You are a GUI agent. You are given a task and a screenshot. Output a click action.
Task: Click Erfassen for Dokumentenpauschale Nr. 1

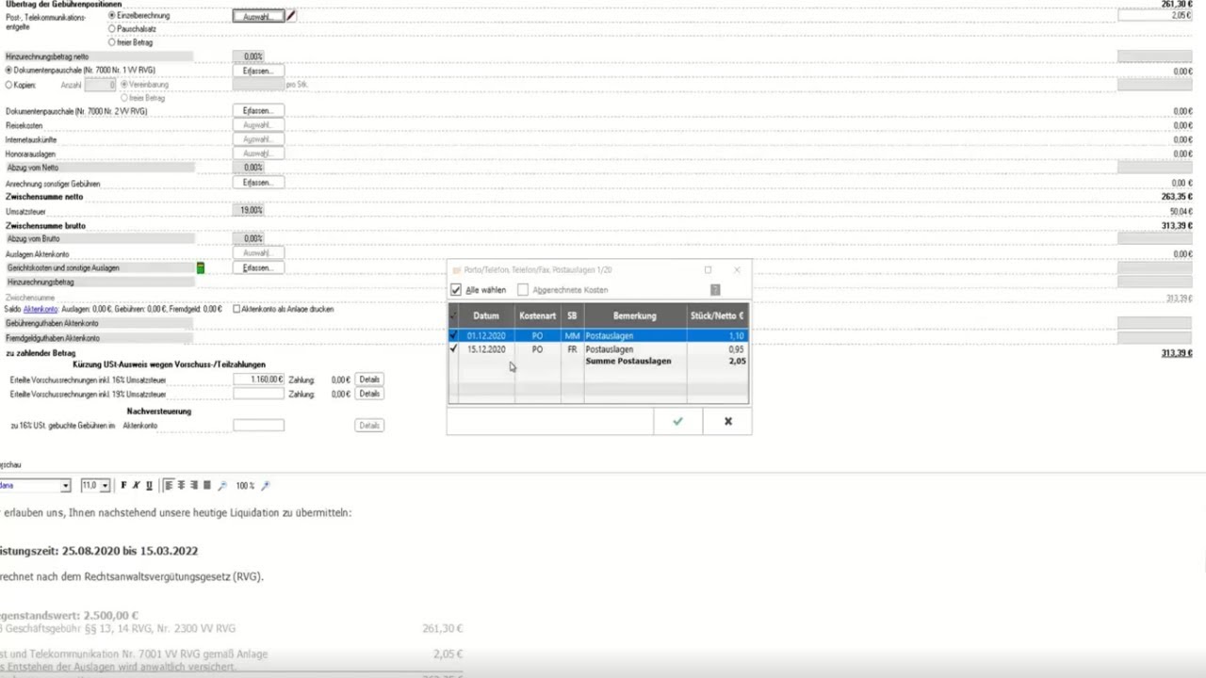click(x=258, y=71)
